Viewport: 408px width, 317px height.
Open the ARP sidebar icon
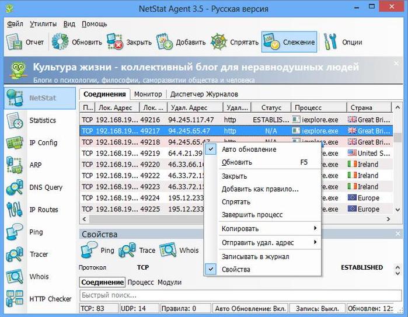pos(15,165)
